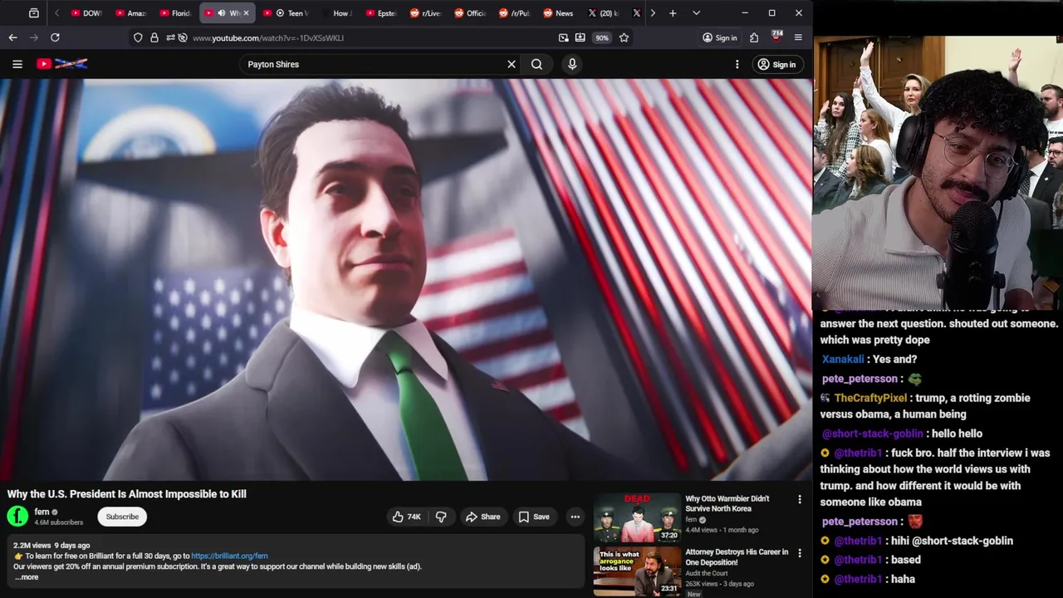Switch to the Florid YouTube tab
1063x598 pixels.
176,13
